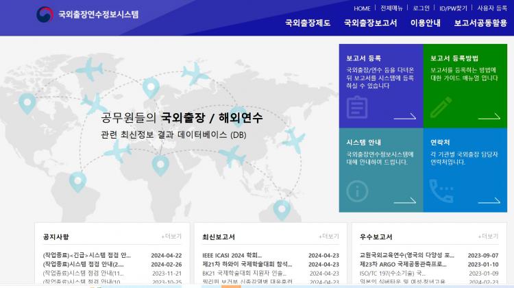Open the IEEE ICASI 2024 report entry
This screenshot has width=514, height=288.
[232, 255]
